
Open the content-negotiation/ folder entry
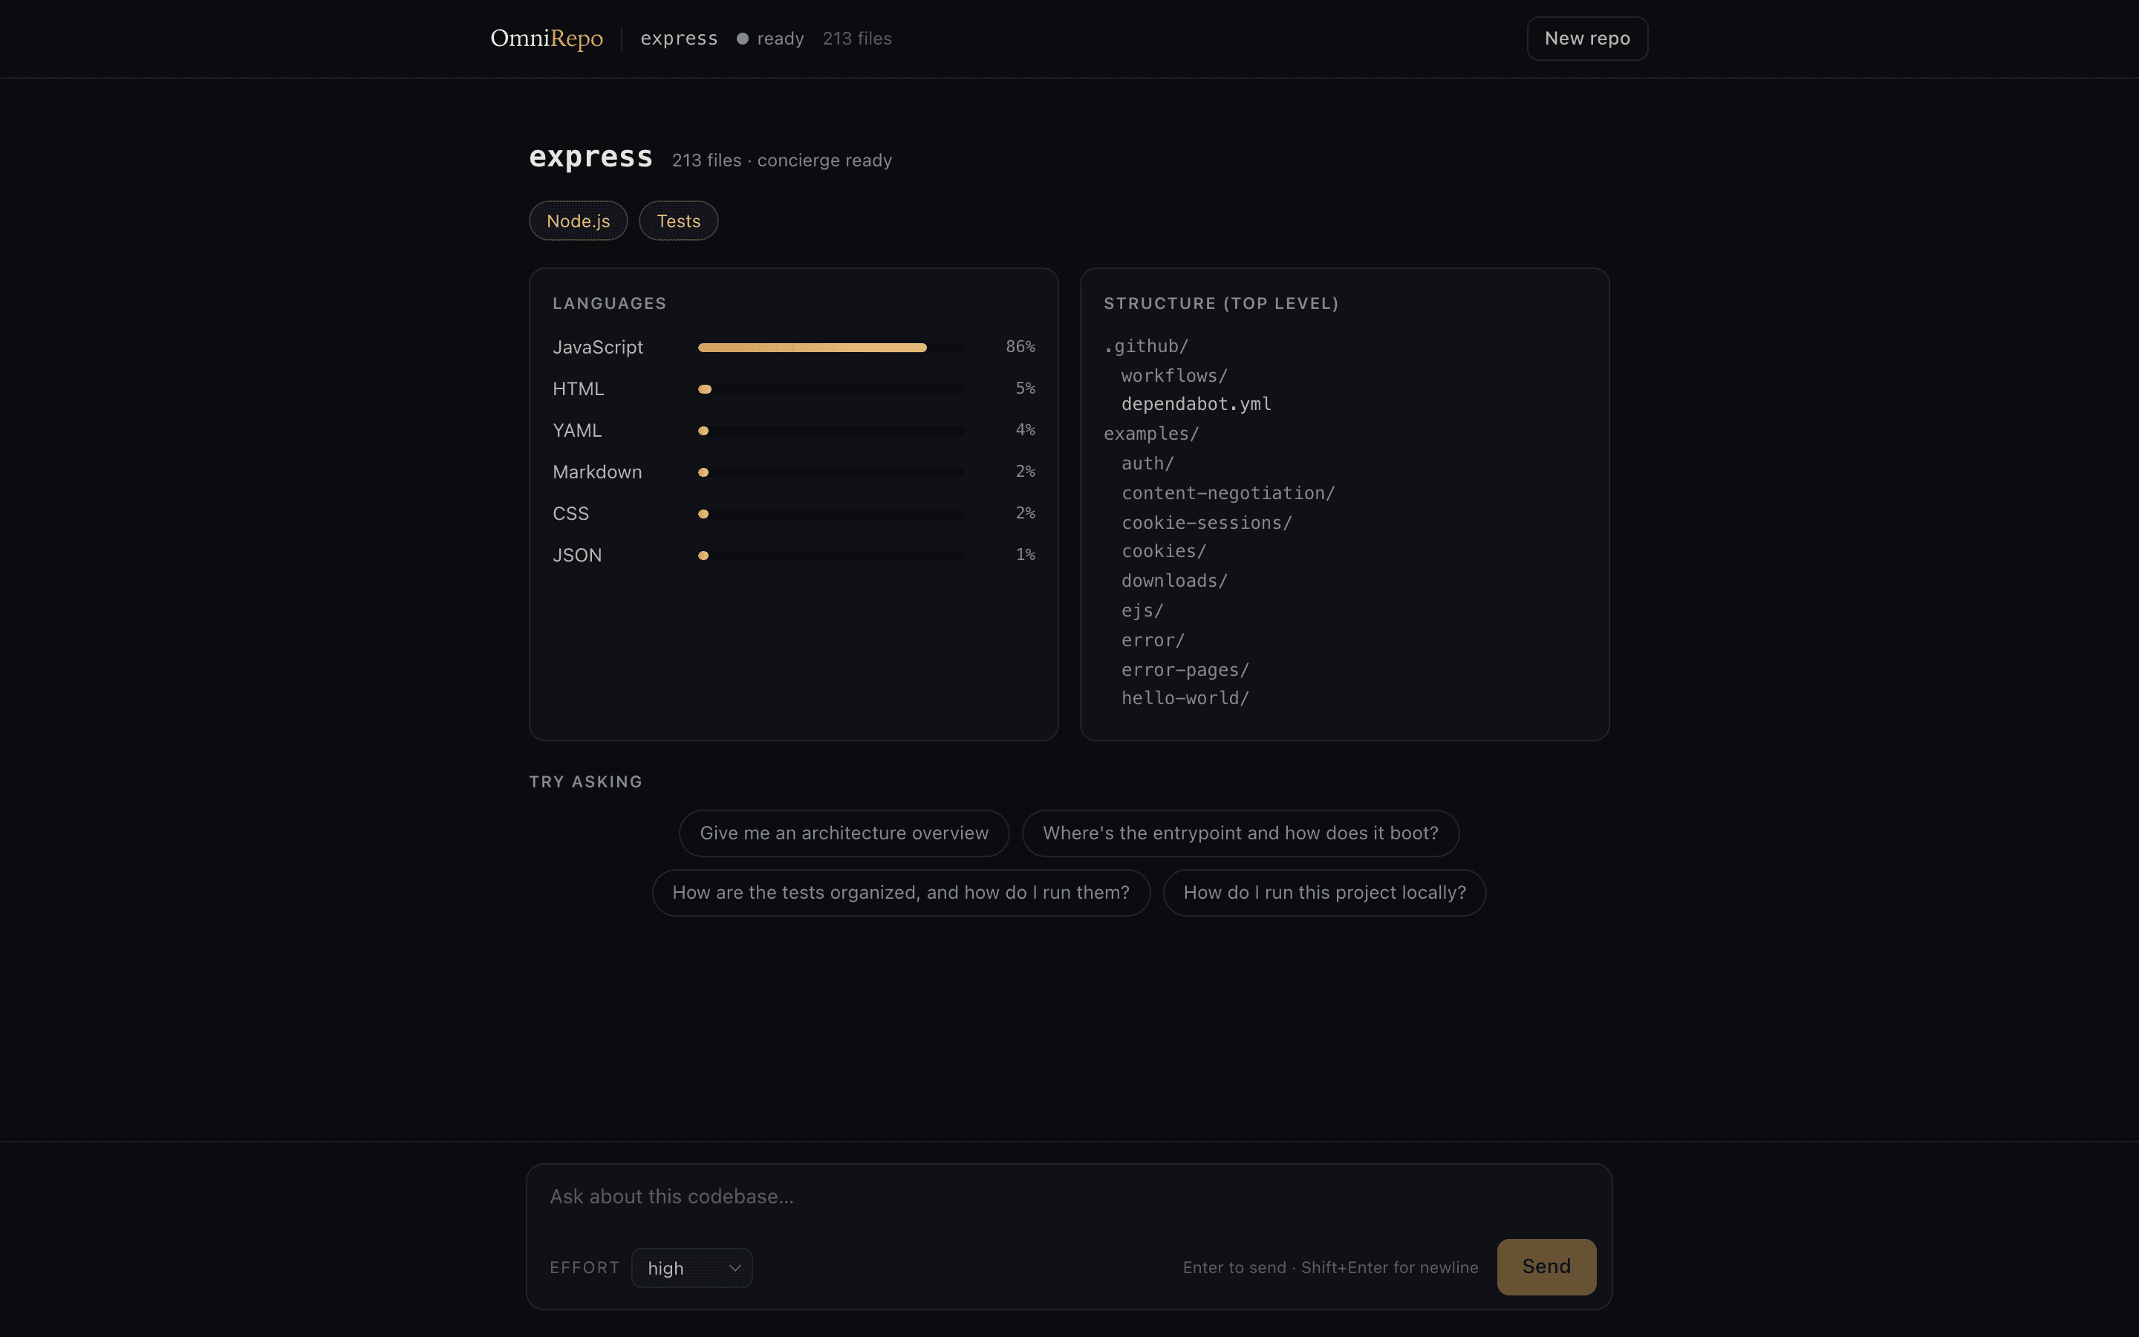1228,492
